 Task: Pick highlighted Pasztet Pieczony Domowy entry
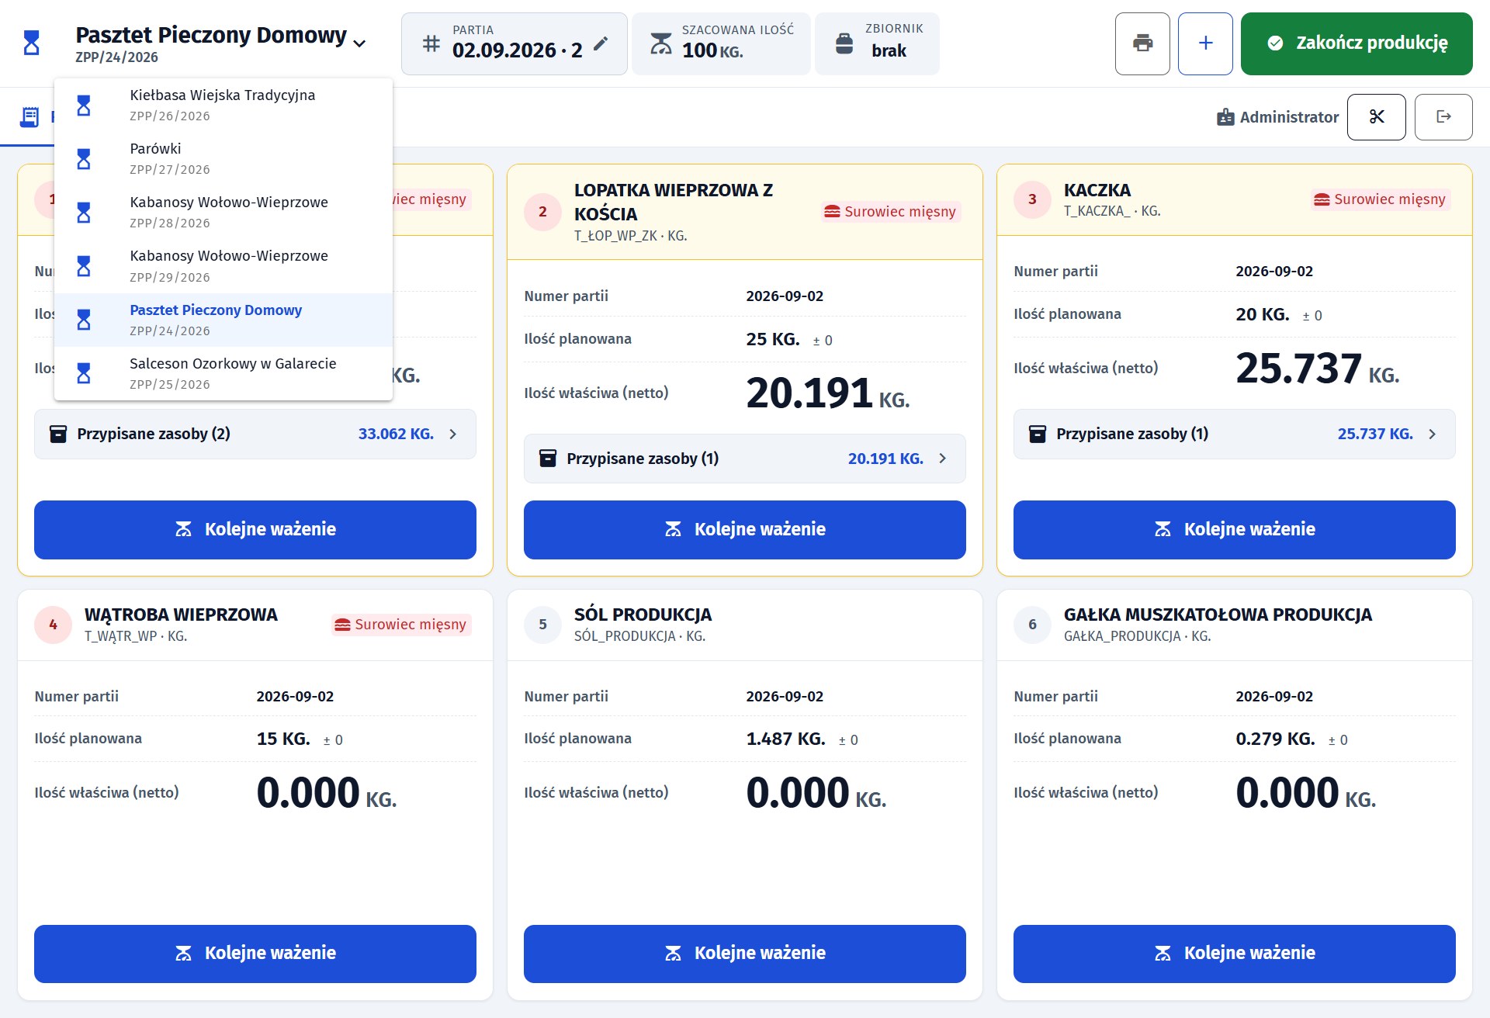(223, 320)
